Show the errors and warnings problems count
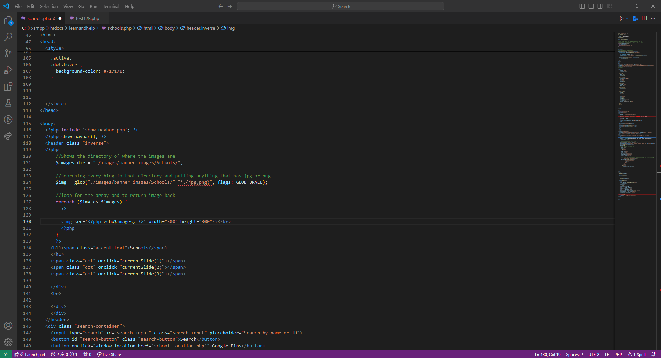The height and width of the screenshot is (358, 661). [64, 354]
